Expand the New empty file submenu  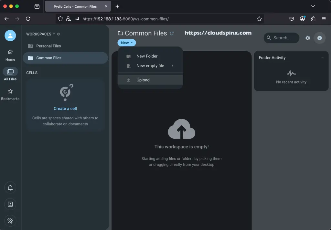(x=150, y=65)
